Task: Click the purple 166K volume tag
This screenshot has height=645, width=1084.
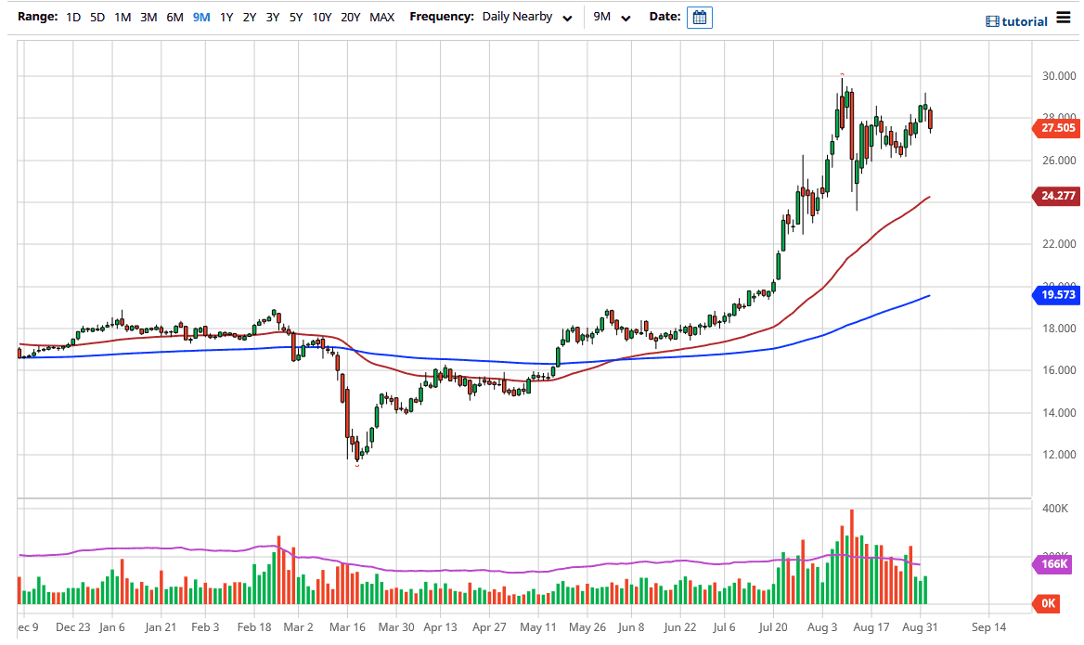Action: click(x=1052, y=564)
